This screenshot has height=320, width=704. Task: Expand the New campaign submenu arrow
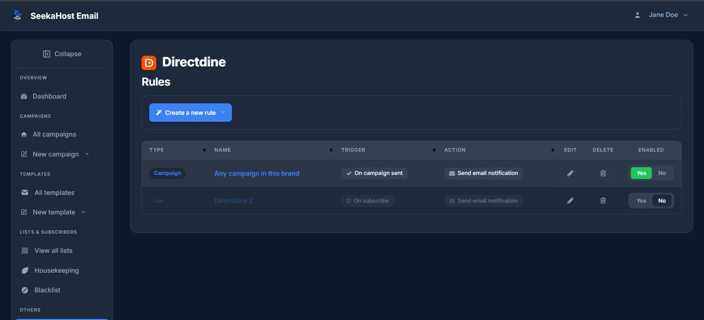[x=87, y=154]
